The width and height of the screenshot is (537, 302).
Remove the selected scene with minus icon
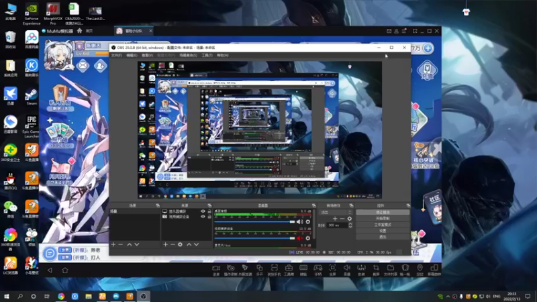coord(121,244)
